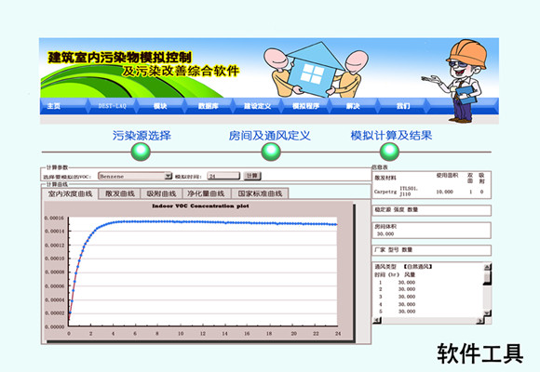Click the green orb under 污染源选择

coord(141,152)
